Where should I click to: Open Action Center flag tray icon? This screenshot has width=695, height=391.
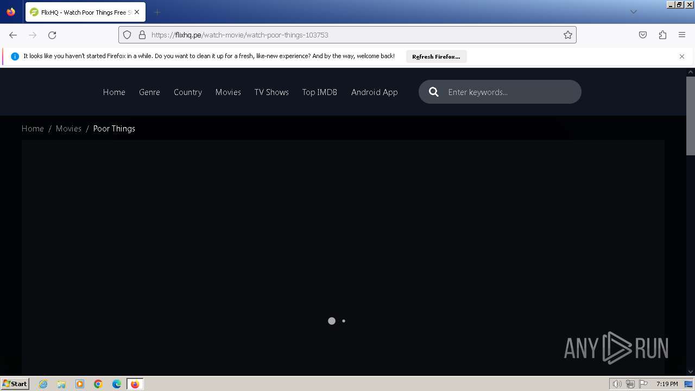point(643,384)
